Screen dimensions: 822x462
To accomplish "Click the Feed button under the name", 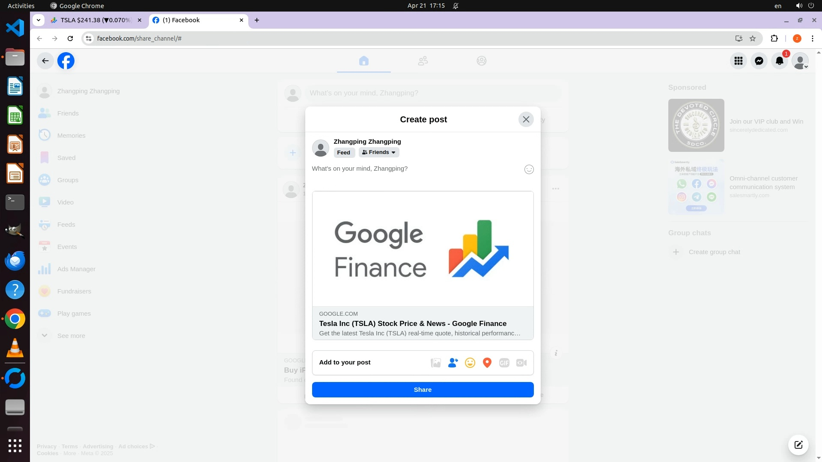I will [x=343, y=153].
